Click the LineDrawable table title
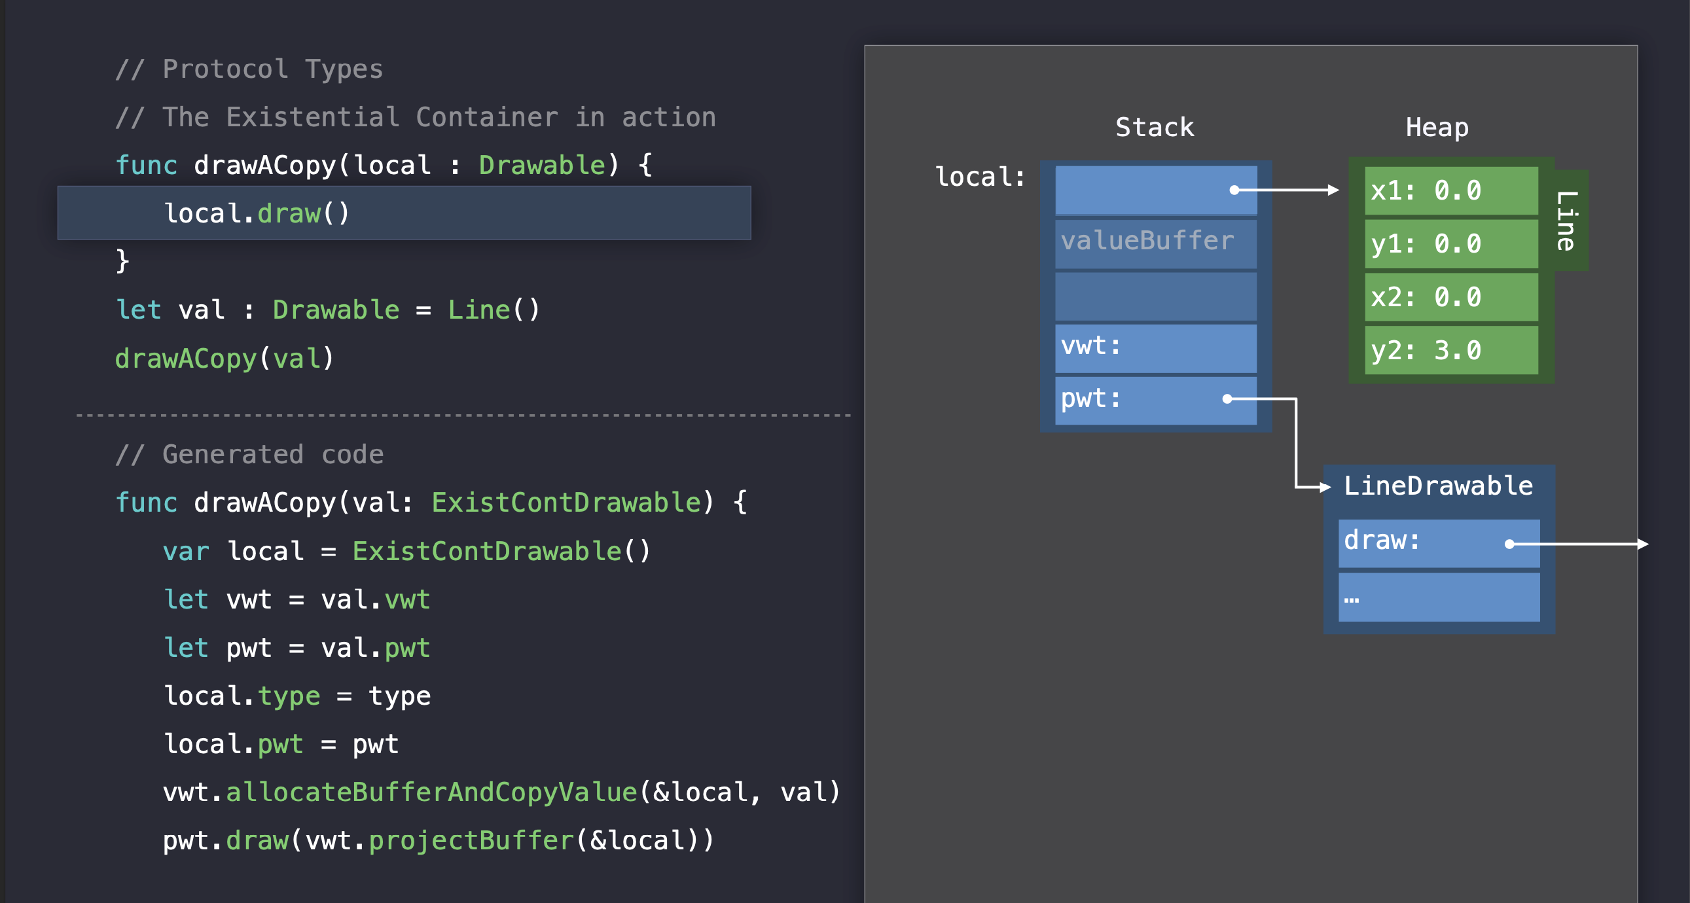Screen dimensions: 1690x903 pos(1438,486)
